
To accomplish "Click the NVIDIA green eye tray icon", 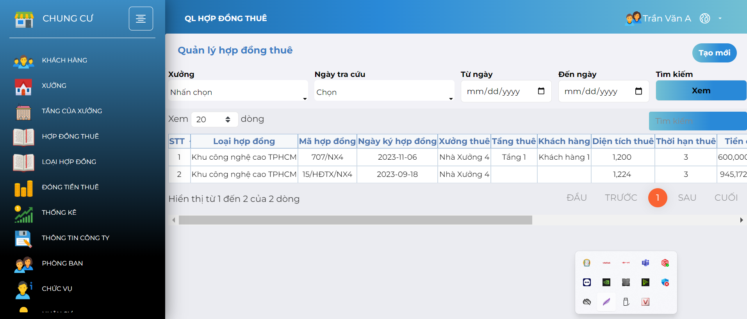I will 606,282.
